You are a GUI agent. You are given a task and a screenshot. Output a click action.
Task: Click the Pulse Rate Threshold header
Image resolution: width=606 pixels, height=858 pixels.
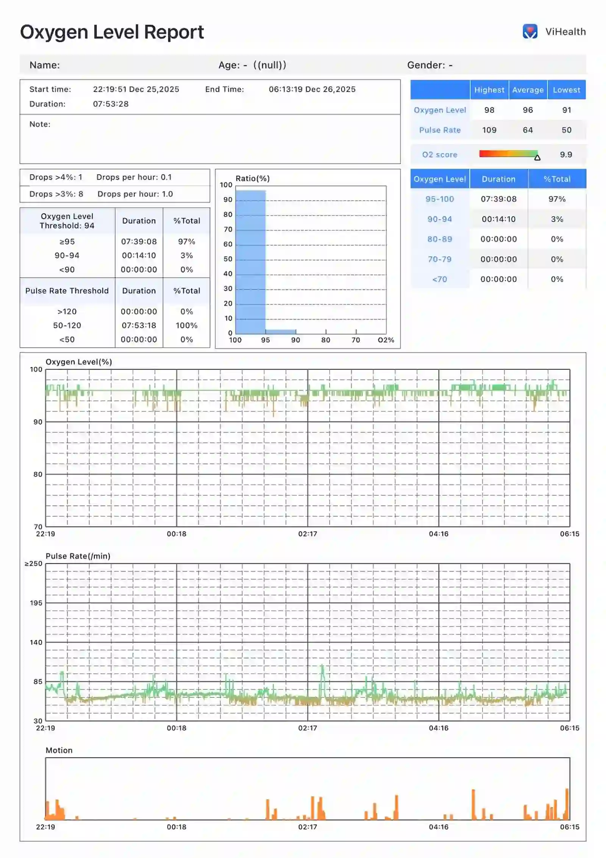coord(67,291)
